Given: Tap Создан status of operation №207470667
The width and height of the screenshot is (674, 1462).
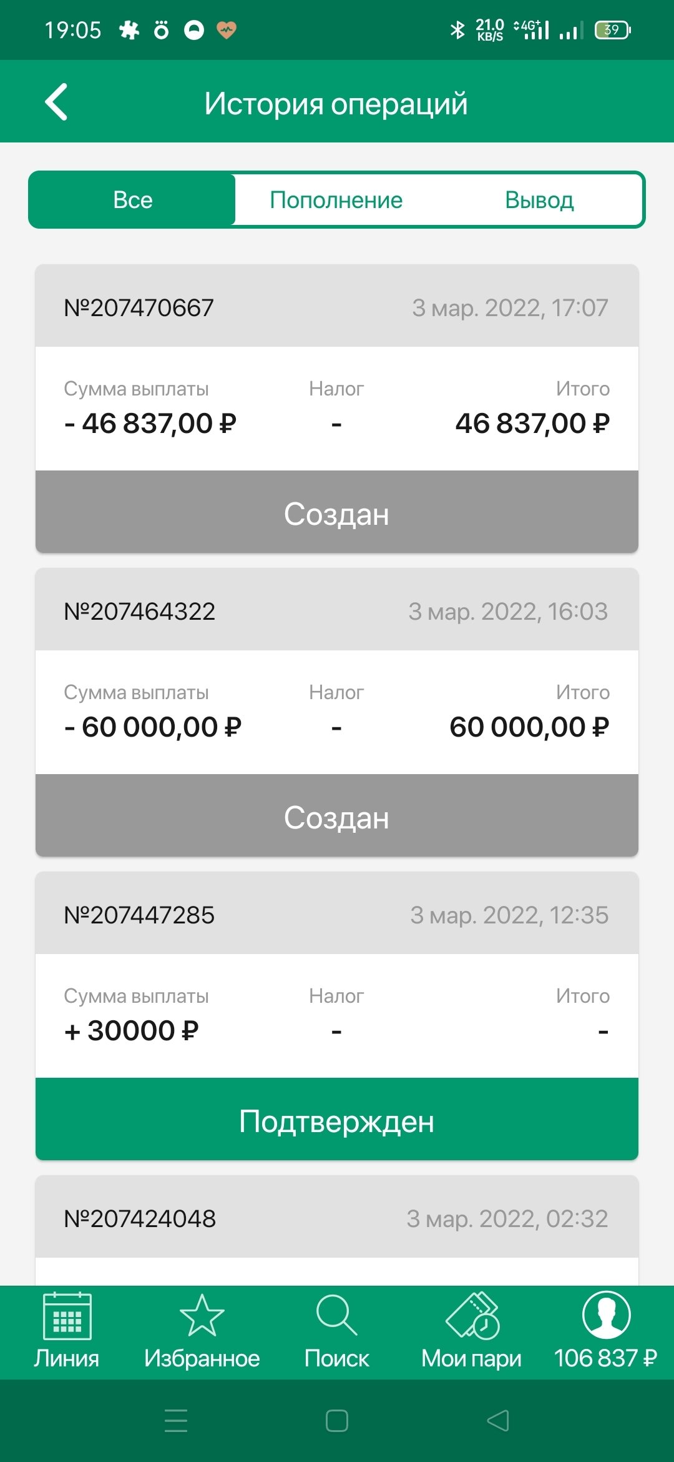Looking at the screenshot, I should click(x=336, y=514).
